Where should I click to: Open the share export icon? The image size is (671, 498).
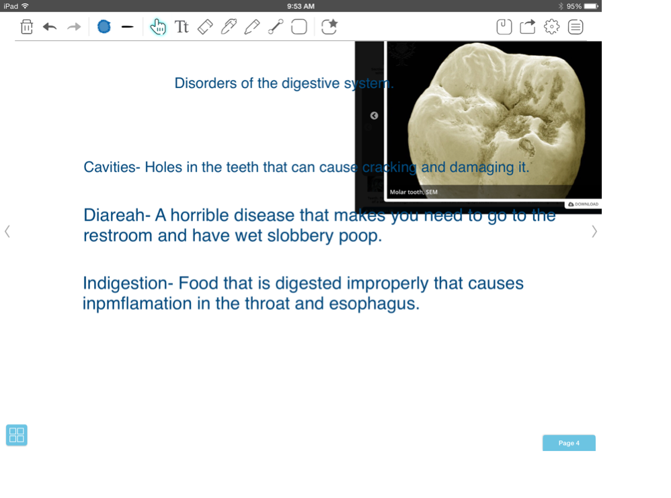528,27
